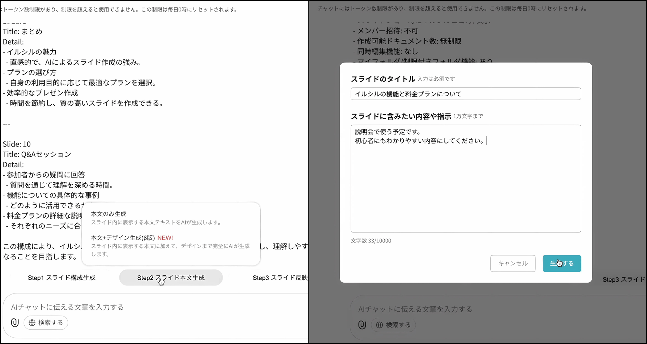Click the Title: Q&Aセッション line
The image size is (647, 344).
point(37,154)
